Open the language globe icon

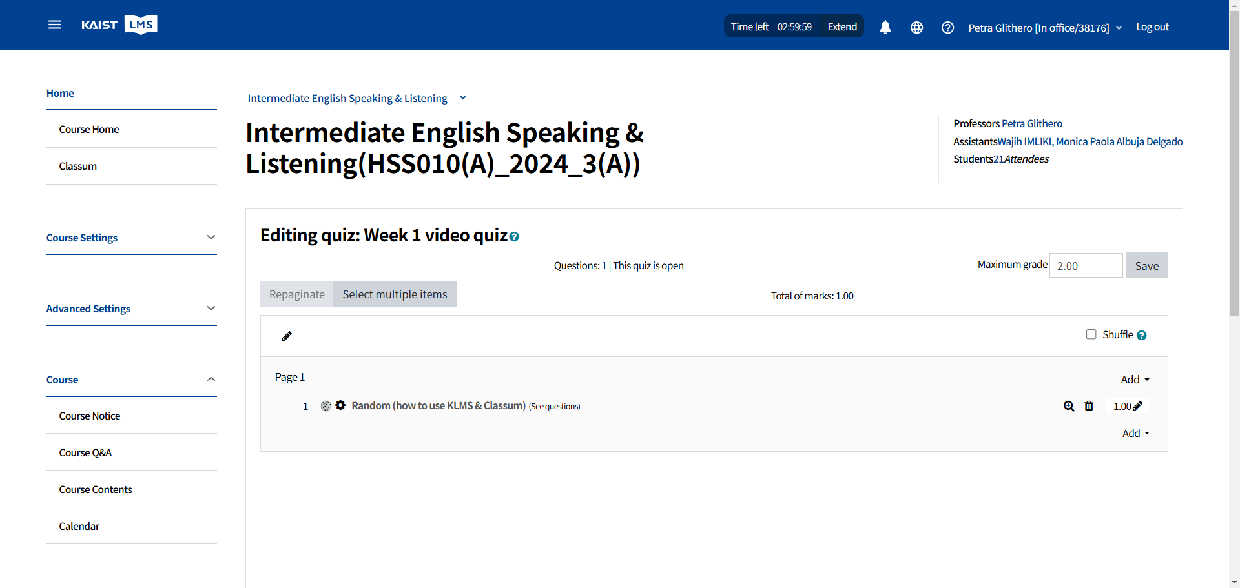coord(916,27)
